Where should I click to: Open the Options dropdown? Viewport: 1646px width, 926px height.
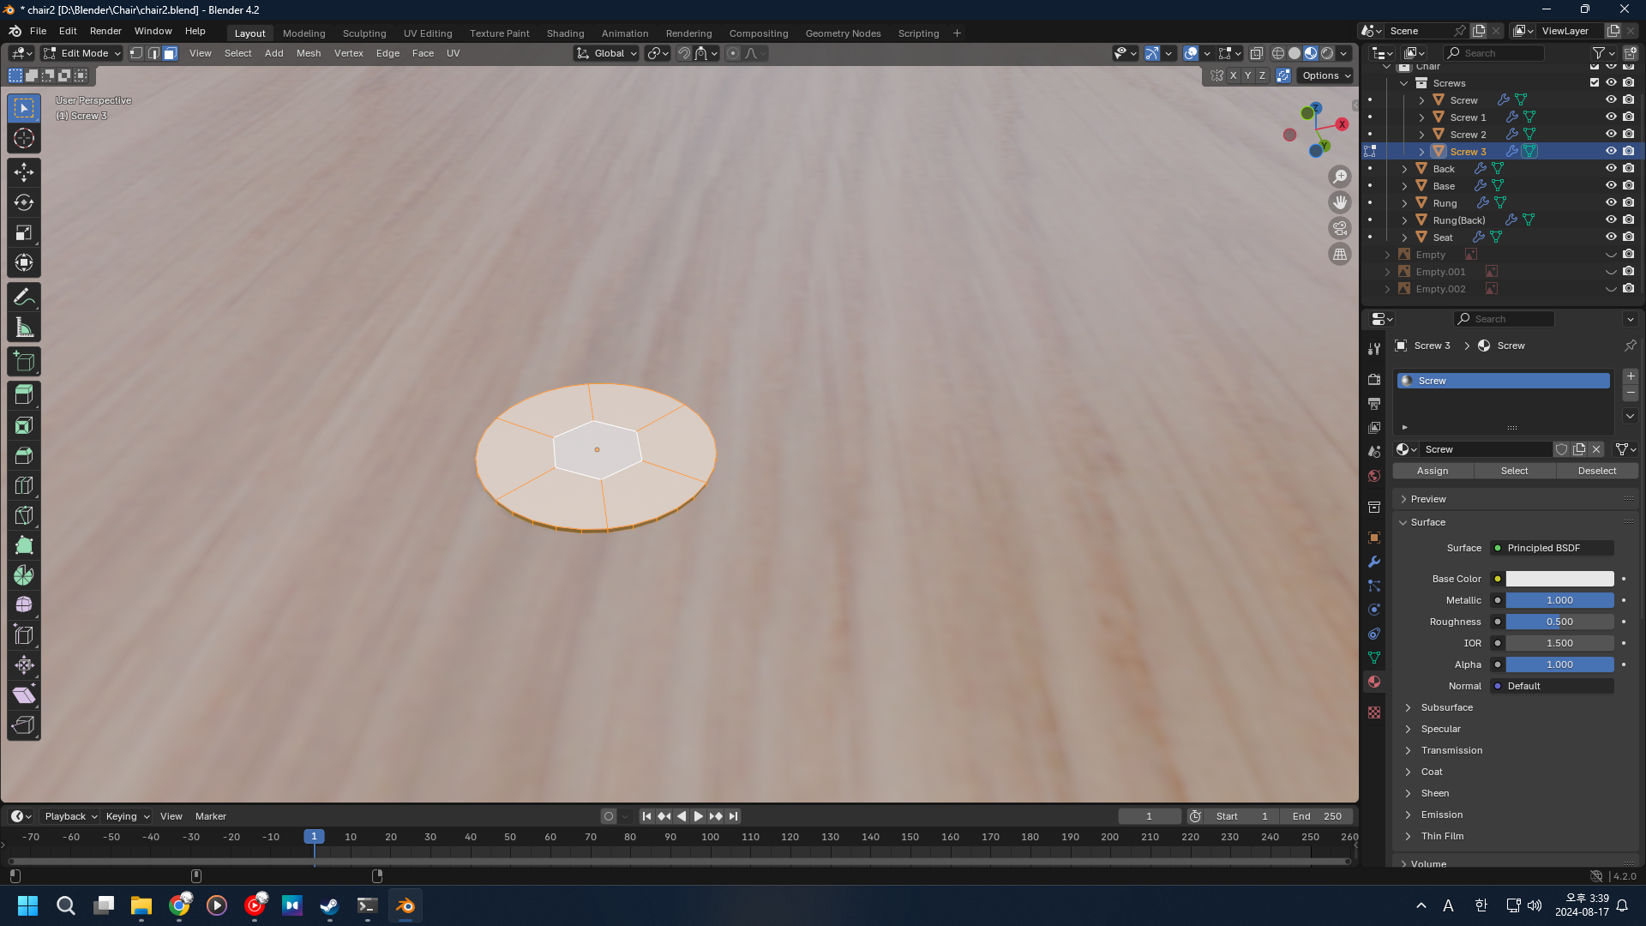point(1325,75)
